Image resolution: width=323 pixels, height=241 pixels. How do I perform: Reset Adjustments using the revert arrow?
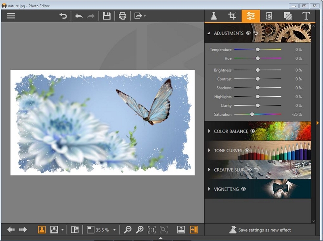coord(255,33)
